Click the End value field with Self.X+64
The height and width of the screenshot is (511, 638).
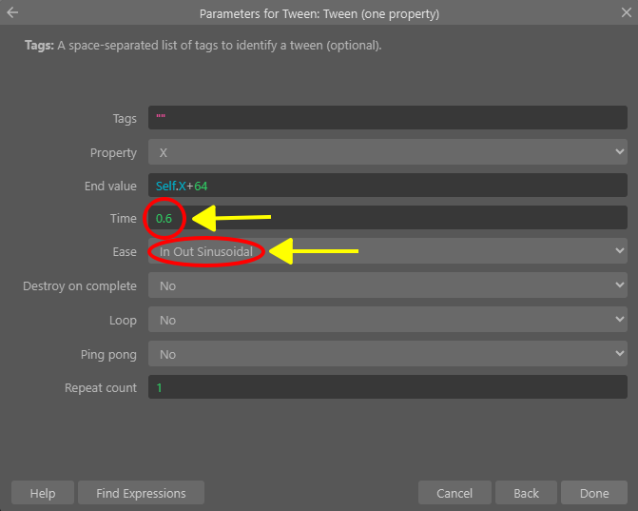tap(387, 186)
